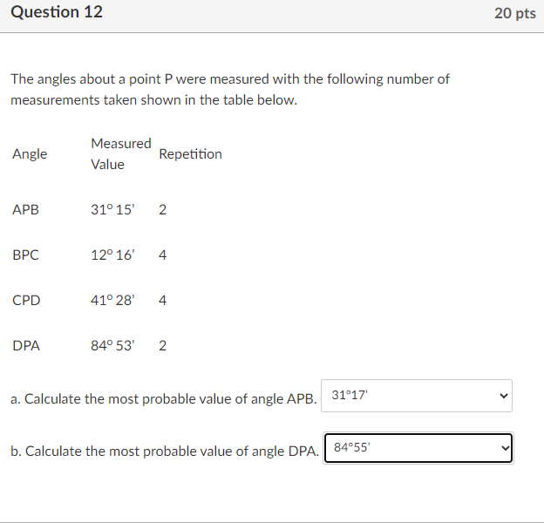Image resolution: width=544 pixels, height=523 pixels.
Task: Click the Question 12 heading
Action: click(57, 12)
